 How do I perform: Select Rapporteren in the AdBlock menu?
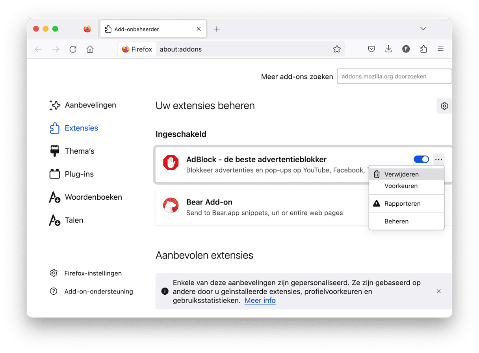click(x=402, y=204)
